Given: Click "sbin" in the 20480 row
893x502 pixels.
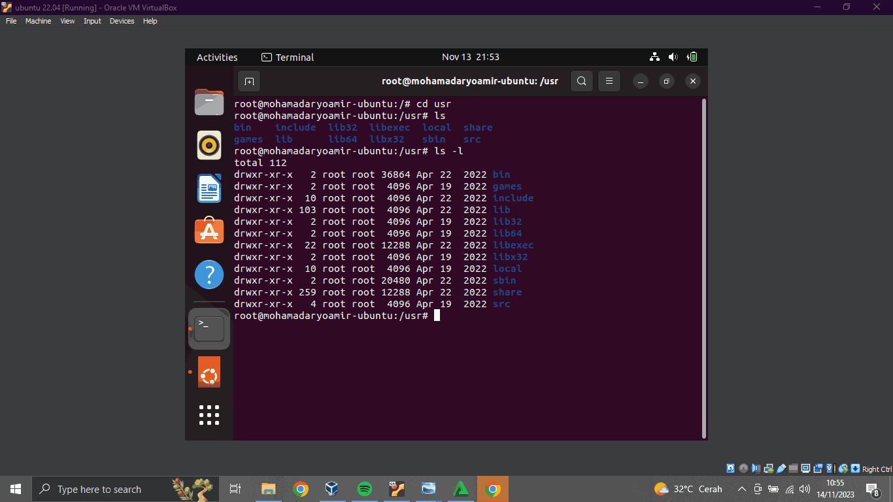Looking at the screenshot, I should (x=504, y=280).
